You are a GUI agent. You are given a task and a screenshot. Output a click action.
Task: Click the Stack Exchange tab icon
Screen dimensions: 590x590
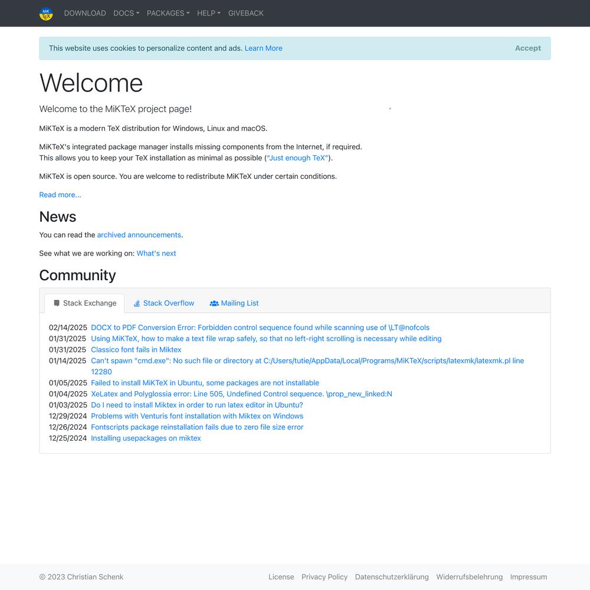point(57,303)
